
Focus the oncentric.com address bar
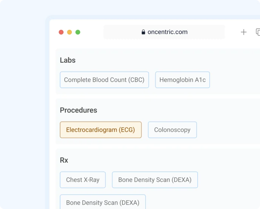pos(164,32)
